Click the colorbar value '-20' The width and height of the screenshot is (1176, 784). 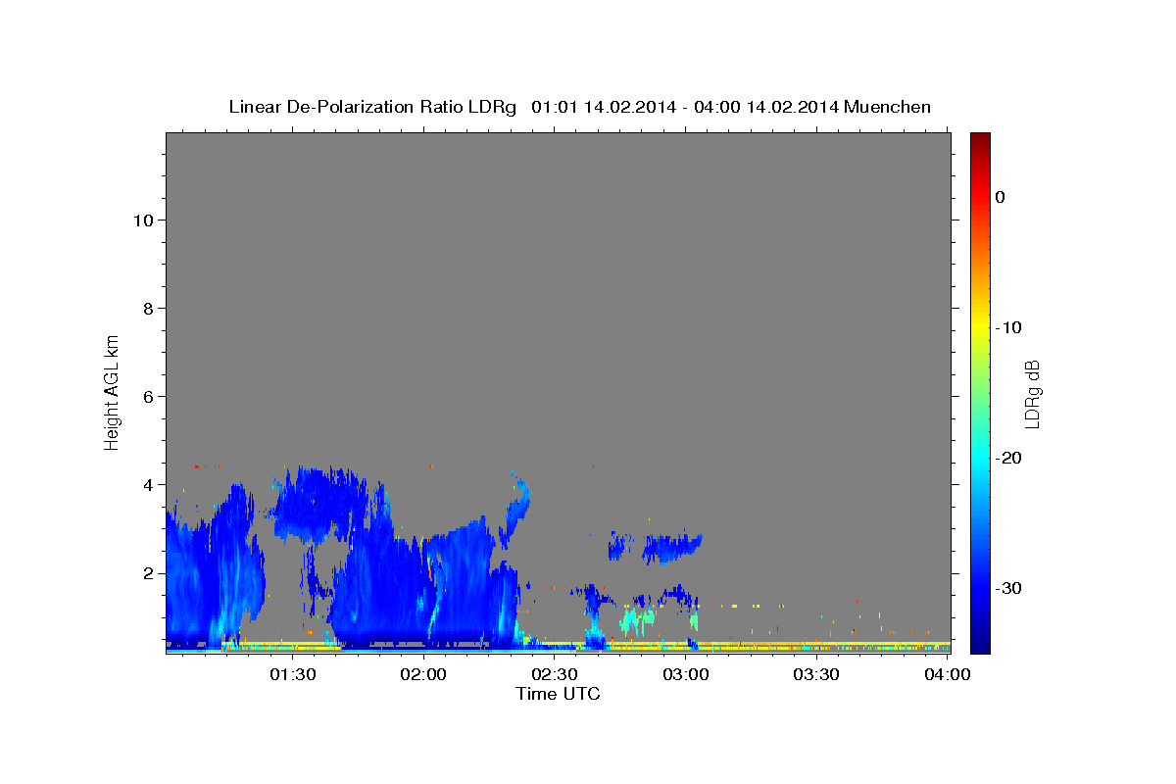(x=1007, y=458)
